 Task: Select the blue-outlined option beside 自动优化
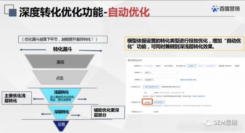158,102
